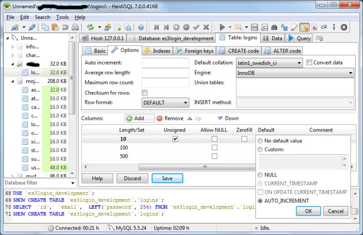Viewport: 363px width, 235px height.
Task: Go to the first row icon
Action: tap(156, 27)
